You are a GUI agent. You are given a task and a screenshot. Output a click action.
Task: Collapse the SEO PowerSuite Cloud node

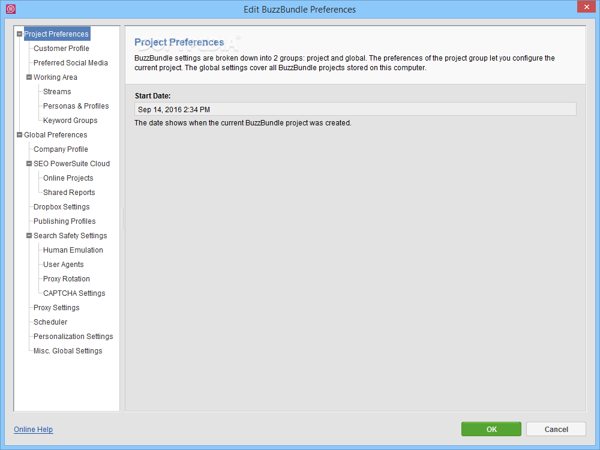(x=29, y=163)
